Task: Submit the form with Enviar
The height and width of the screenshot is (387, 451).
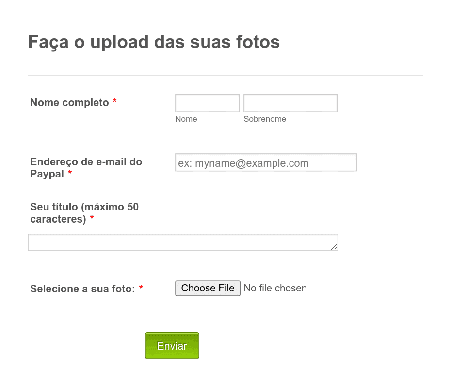Action: (x=172, y=346)
